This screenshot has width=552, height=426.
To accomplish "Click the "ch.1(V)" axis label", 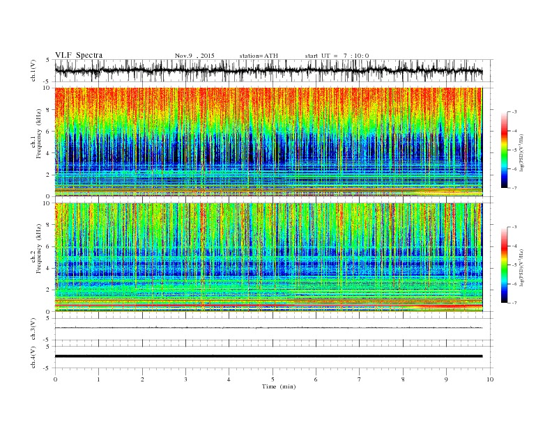I will click(x=33, y=70).
